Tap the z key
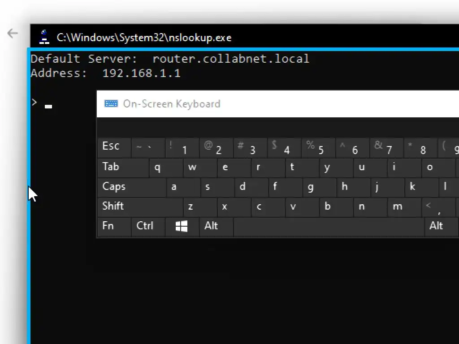Image resolution: width=459 pixels, height=344 pixels. (x=200, y=206)
